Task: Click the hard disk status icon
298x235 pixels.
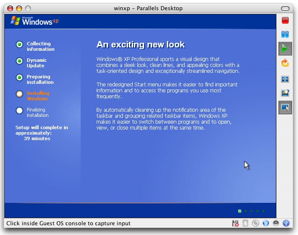Action: click(x=245, y=223)
